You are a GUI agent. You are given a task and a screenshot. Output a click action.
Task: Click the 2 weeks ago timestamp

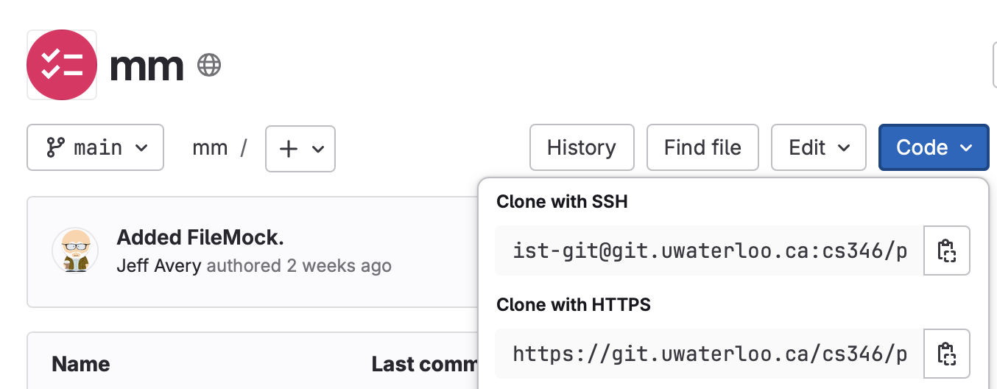[339, 265]
